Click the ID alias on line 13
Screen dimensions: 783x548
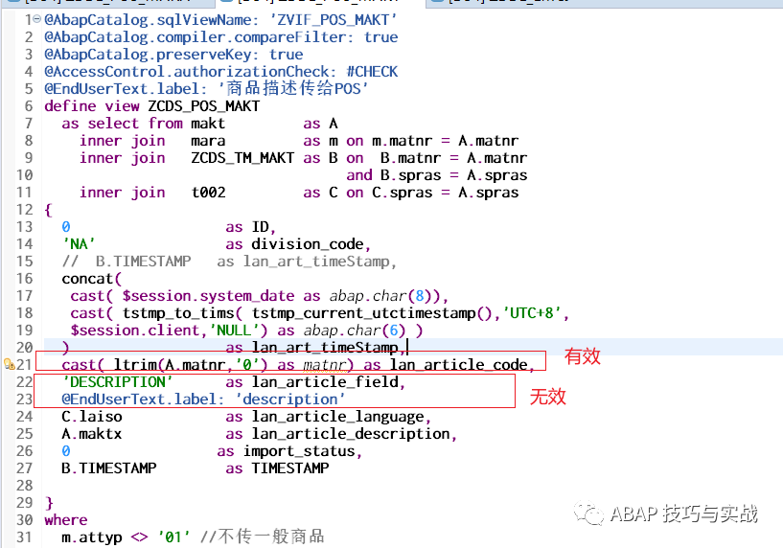[x=260, y=227]
